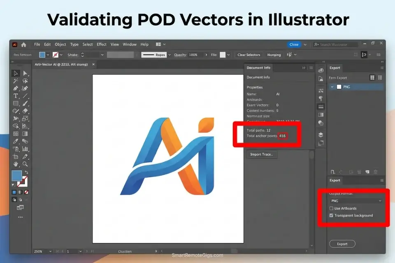Toggle the PNG asset white checkbox

click(339, 87)
